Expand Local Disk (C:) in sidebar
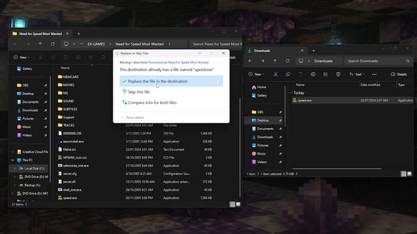The image size is (417, 234). (x=14, y=168)
